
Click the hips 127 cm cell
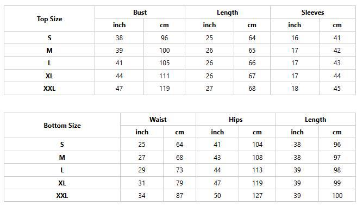(x=257, y=195)
